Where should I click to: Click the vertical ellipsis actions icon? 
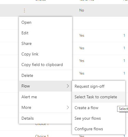(x=24, y=11)
